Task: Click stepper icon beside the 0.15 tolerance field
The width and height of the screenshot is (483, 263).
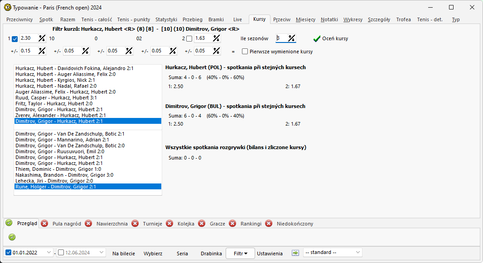Action: pyautogui.click(x=42, y=51)
